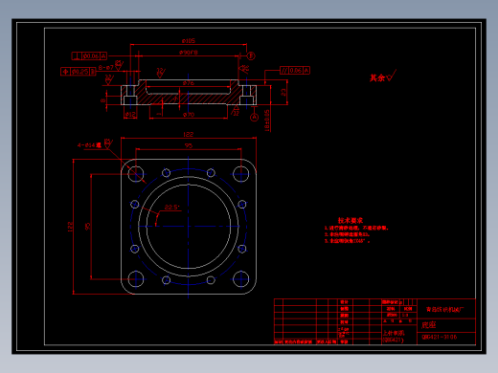Select the 18±0.05 vertical dimension
The image size is (498, 373).
[267, 121]
